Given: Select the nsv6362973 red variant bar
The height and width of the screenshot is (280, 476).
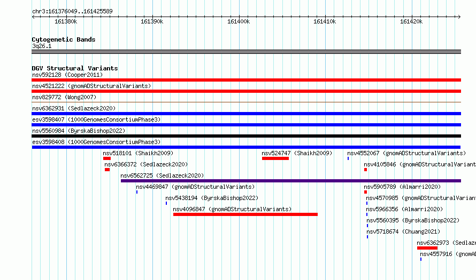Looking at the screenshot, I should (x=427, y=248).
